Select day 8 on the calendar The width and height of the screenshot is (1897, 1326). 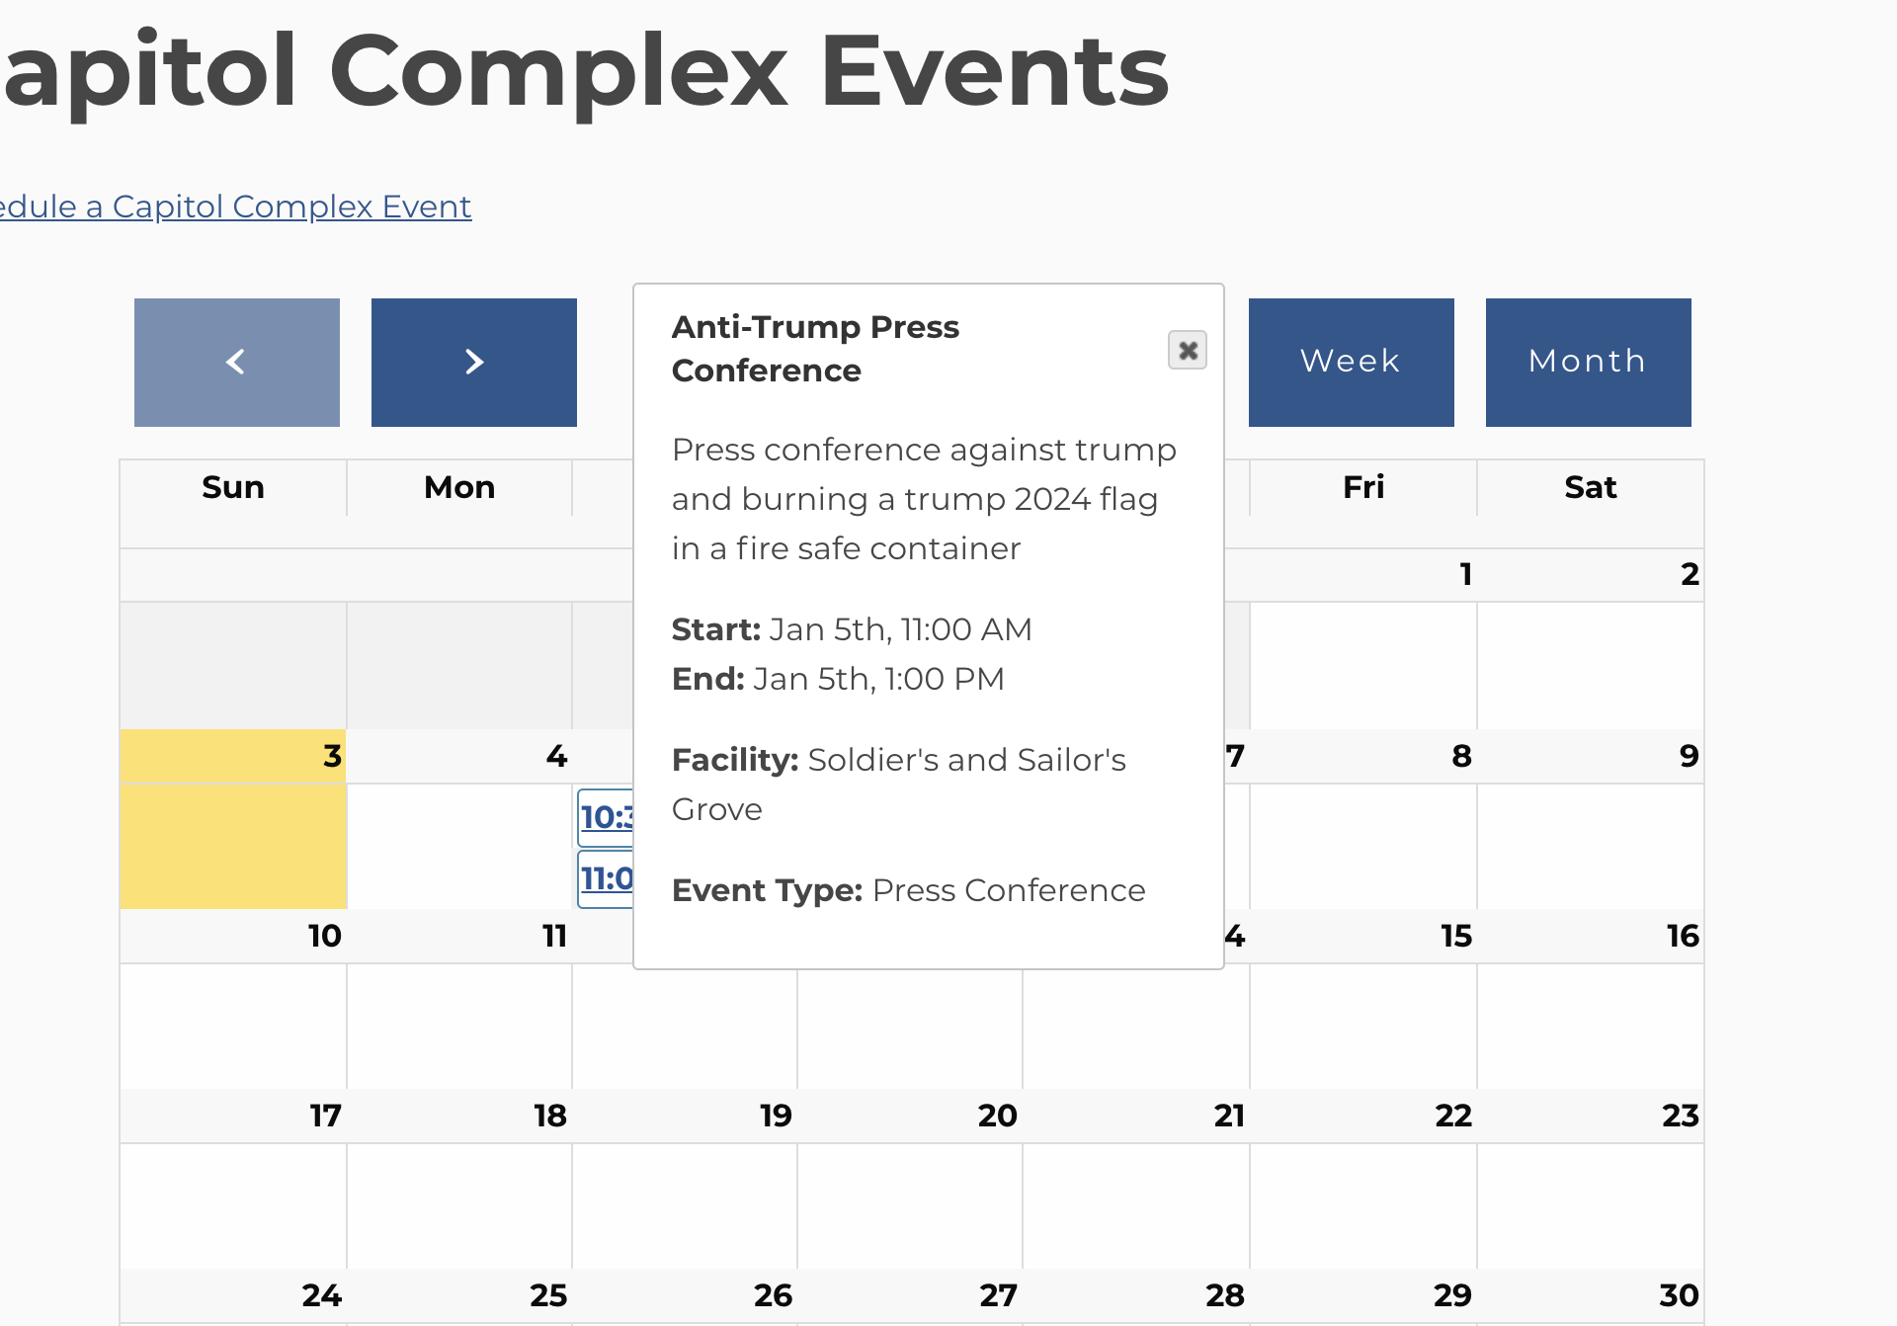pos(1461,756)
